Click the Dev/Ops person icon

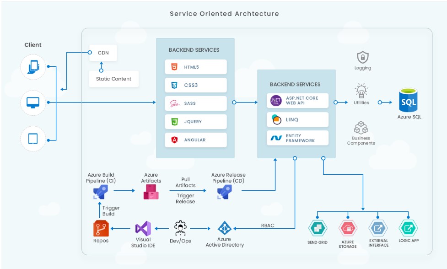coord(180,228)
